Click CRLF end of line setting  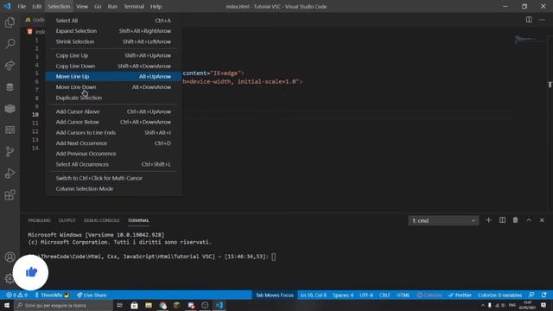[385, 295]
